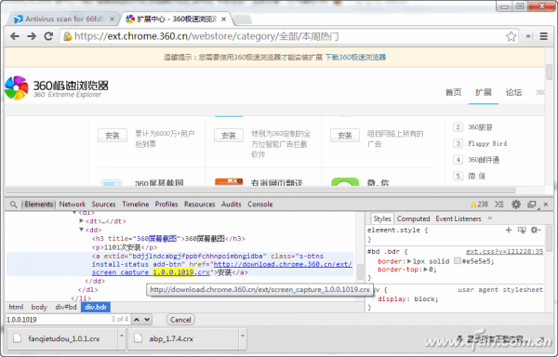Expand the dt node in DOM tree
Screen dimensions: 558x357
coord(82,221)
